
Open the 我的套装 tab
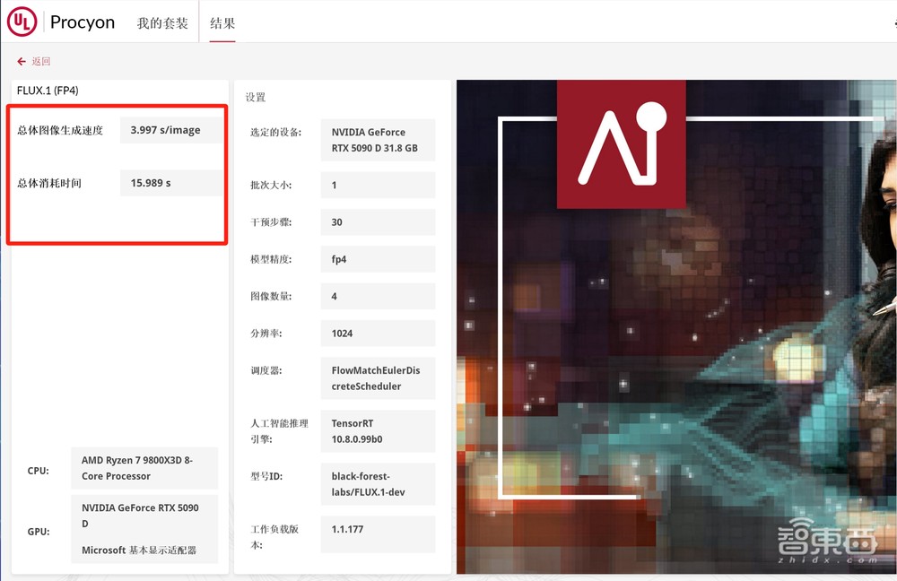(x=162, y=23)
